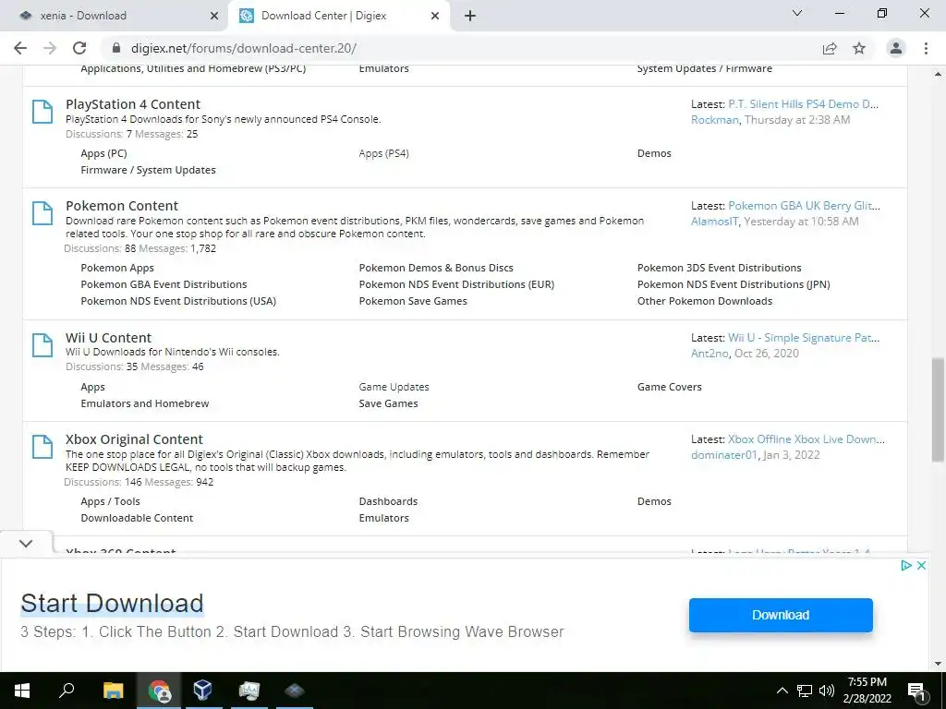Click the Wii U Content forum icon
The height and width of the screenshot is (709, 946).
[x=42, y=345]
